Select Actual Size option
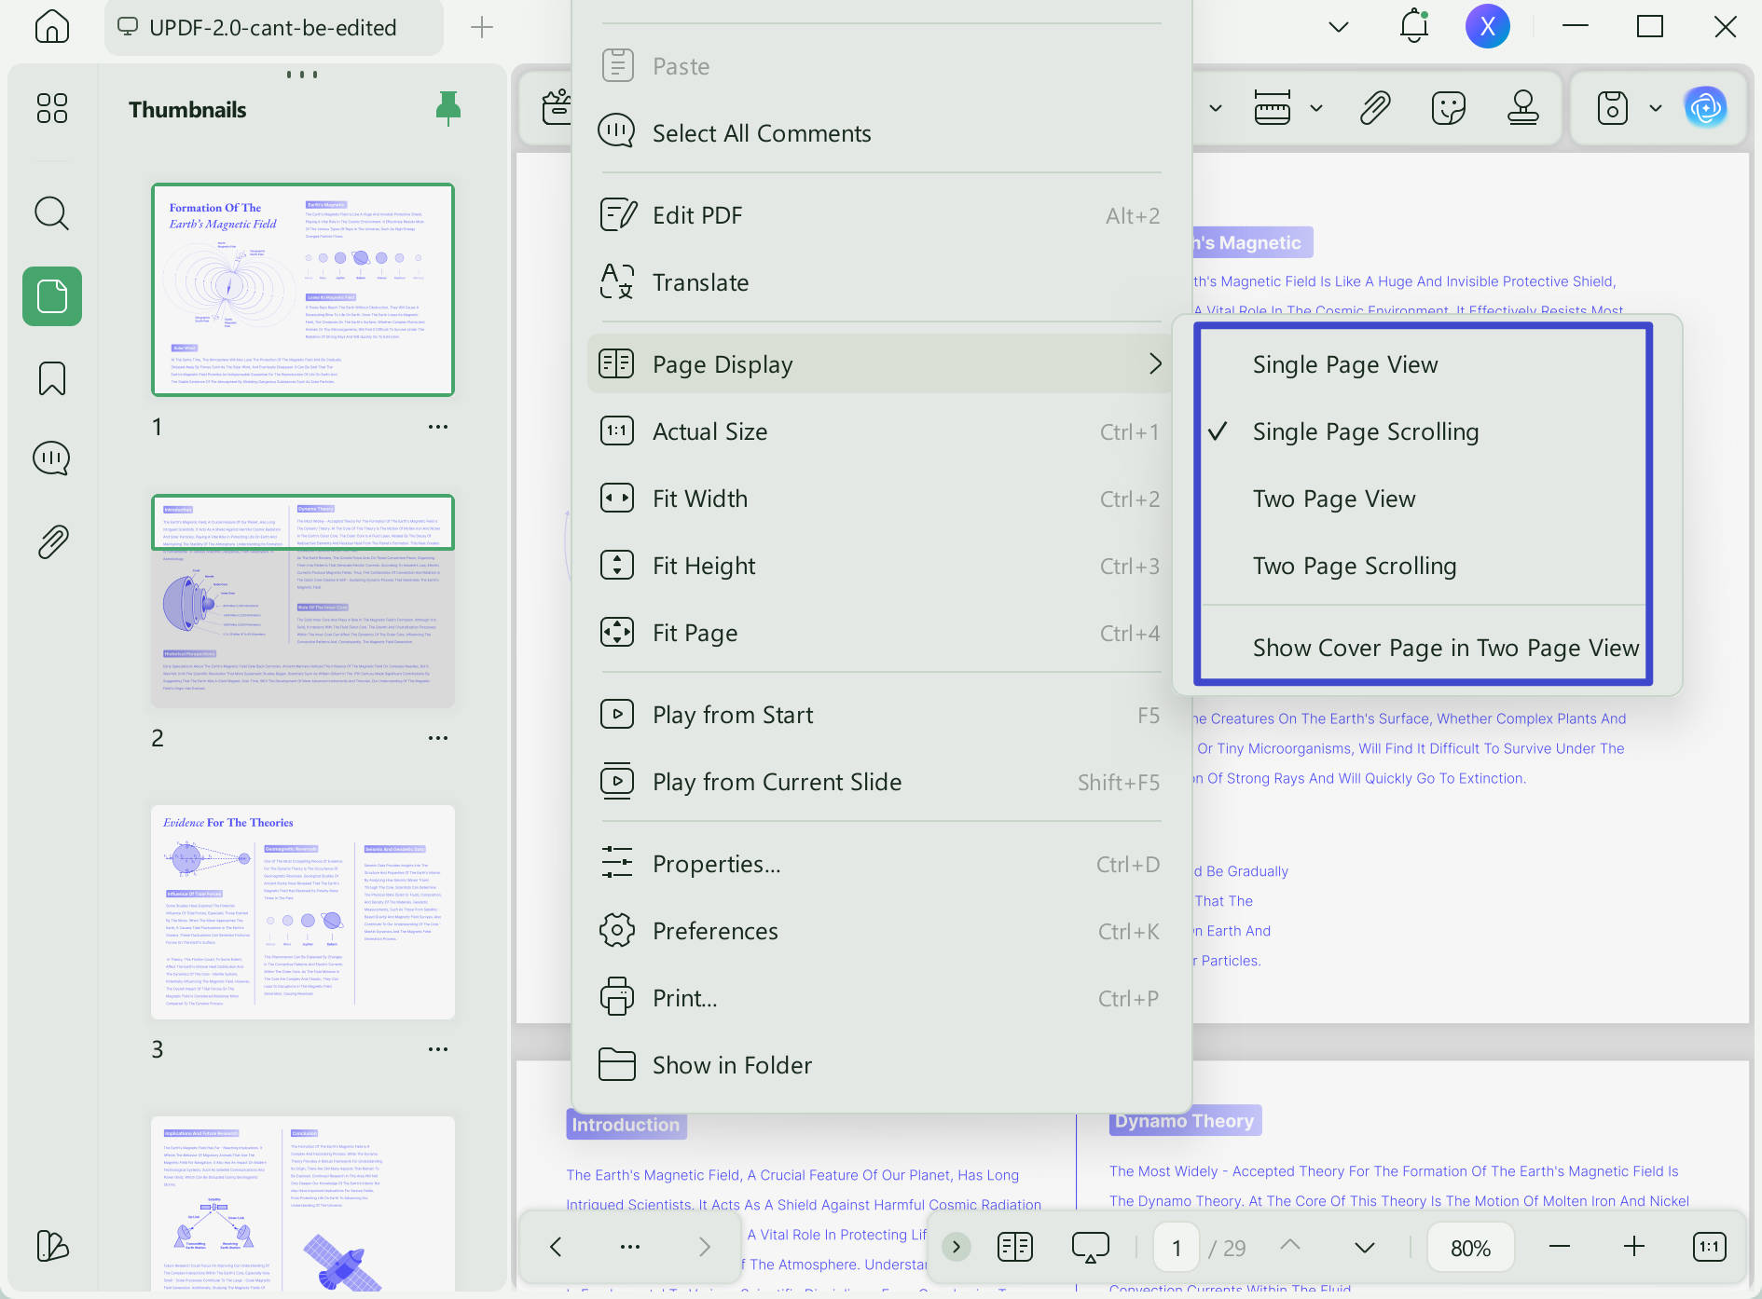 click(881, 431)
